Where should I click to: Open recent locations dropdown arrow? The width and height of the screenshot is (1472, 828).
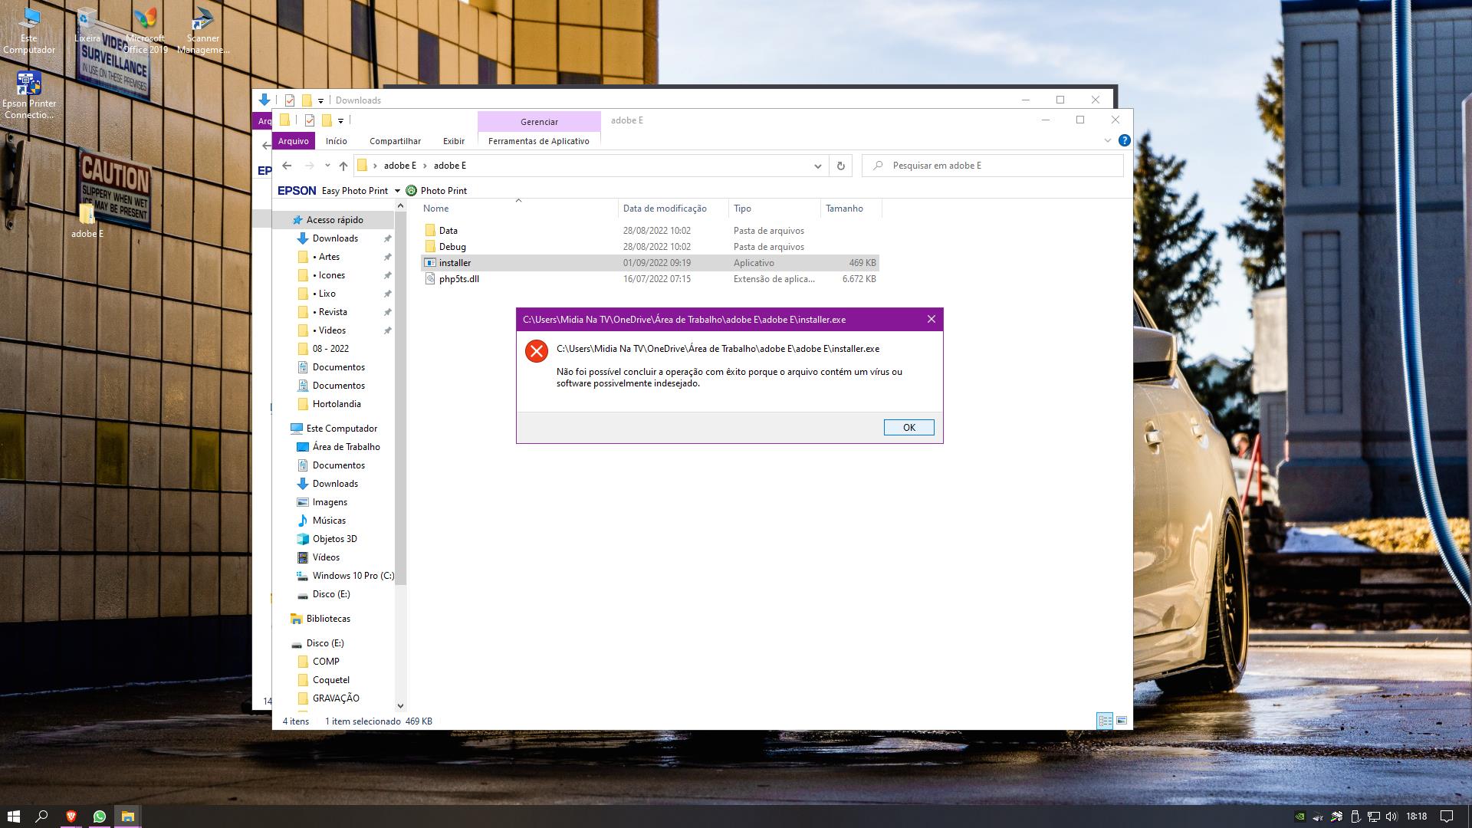point(327,166)
